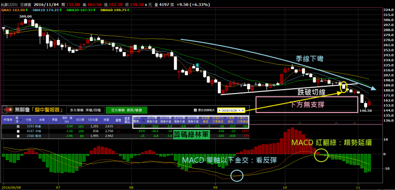The image size is (395, 190).
Task: Sort by 近1日籌碼 column arrow
Action: pos(144,121)
